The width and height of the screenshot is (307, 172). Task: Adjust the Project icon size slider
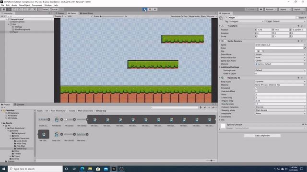point(211,161)
